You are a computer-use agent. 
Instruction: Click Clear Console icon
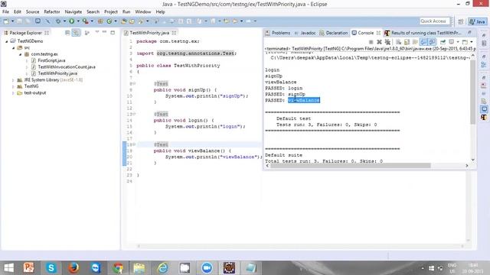[398, 42]
